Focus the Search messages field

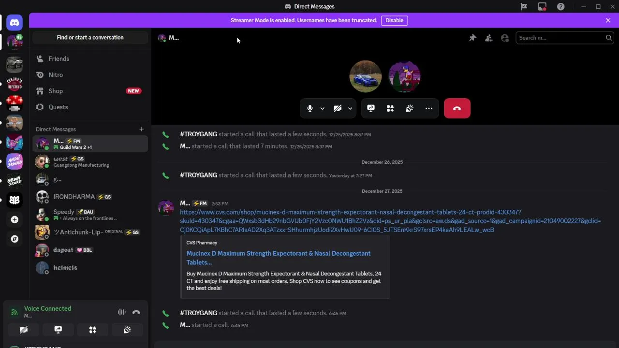point(565,38)
